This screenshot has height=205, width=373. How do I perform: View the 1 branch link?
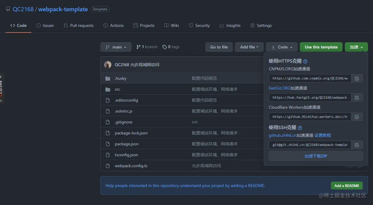pyautogui.click(x=147, y=47)
